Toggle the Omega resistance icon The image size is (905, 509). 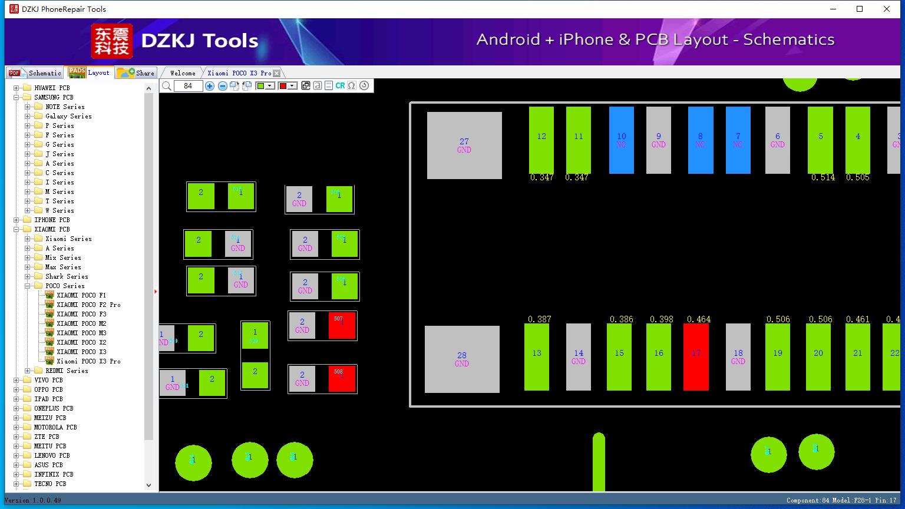(x=352, y=86)
